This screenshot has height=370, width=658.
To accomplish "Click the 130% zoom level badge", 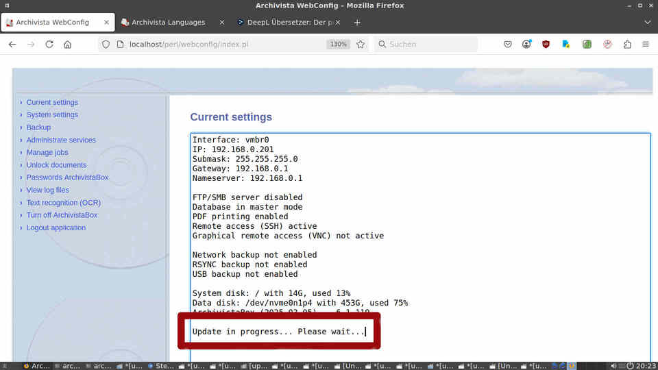I will coord(338,44).
